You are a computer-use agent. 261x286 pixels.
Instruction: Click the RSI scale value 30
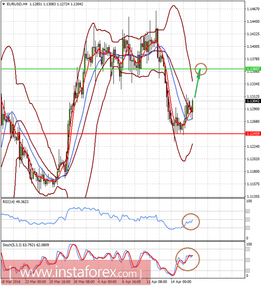pos(248,228)
